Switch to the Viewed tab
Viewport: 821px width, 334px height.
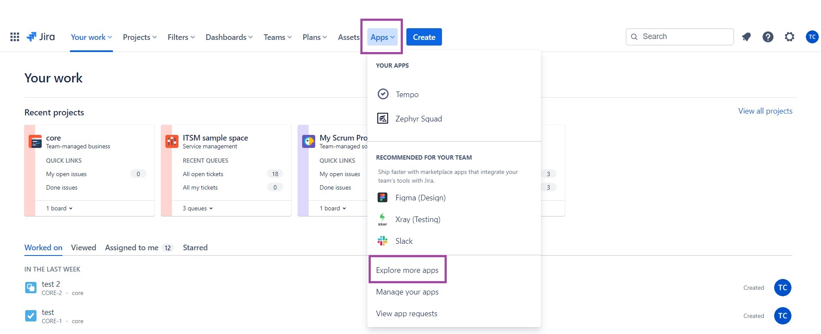[x=83, y=248]
